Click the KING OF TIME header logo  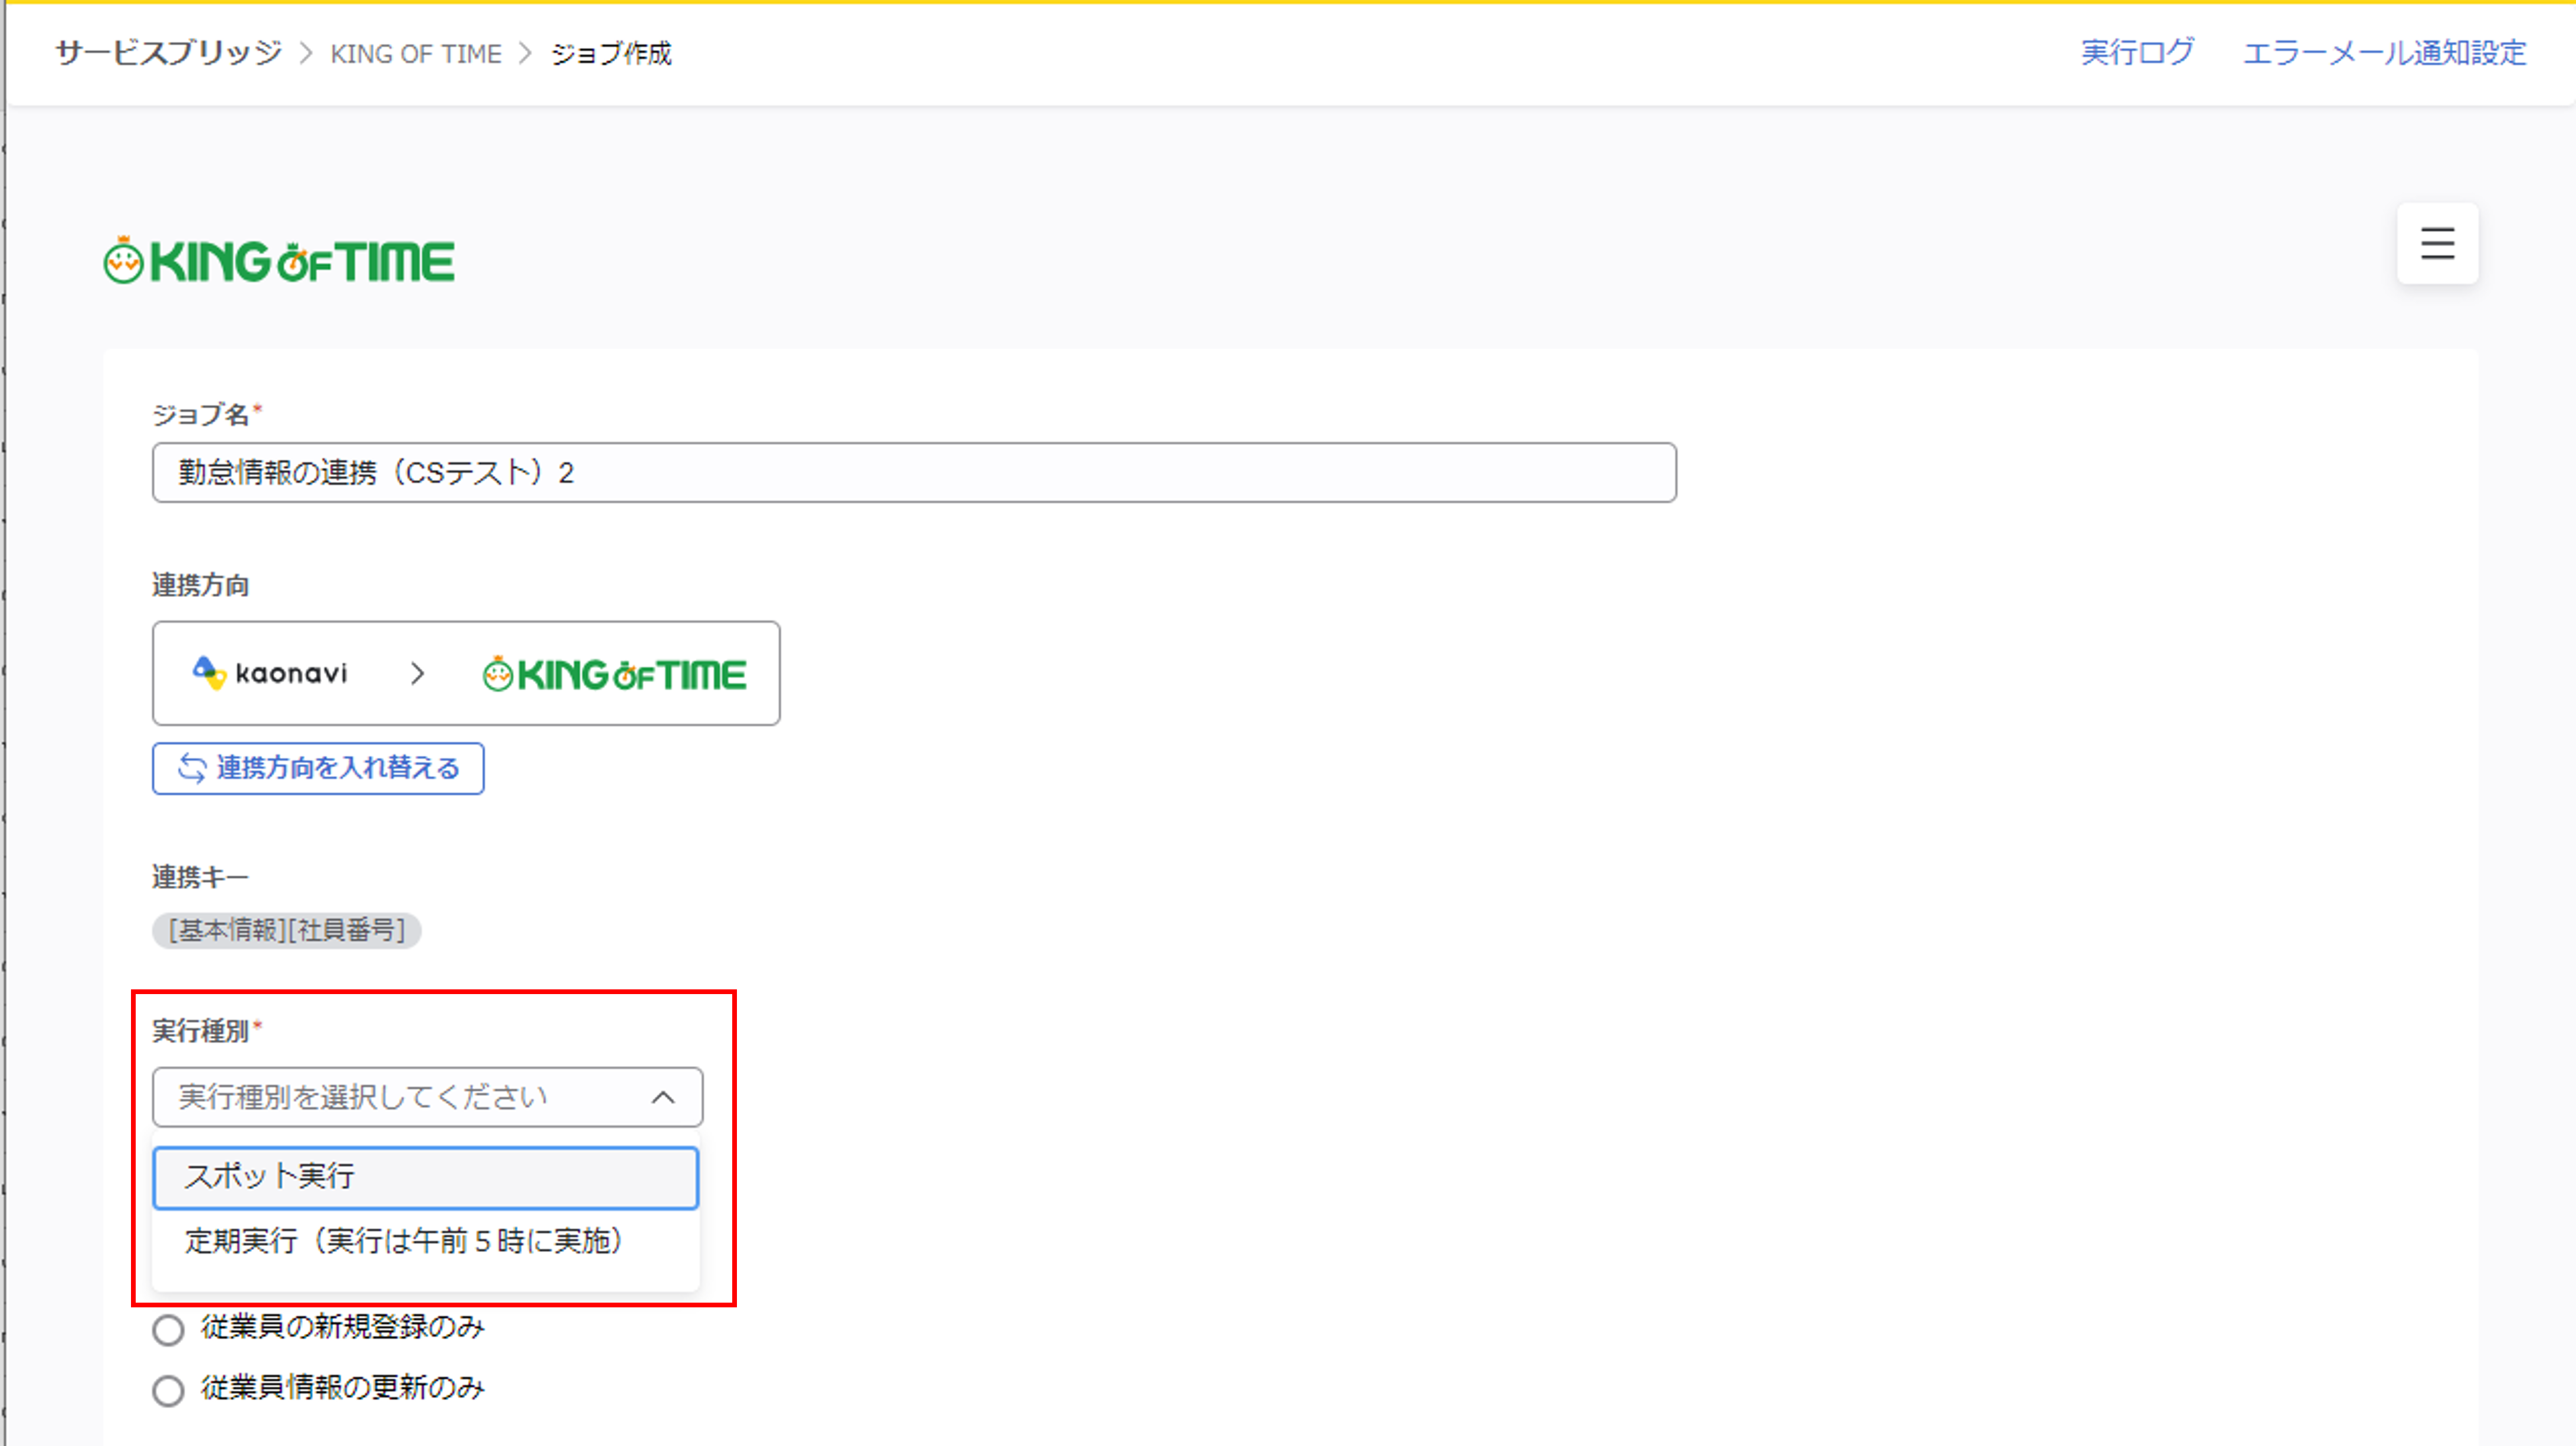[279, 260]
